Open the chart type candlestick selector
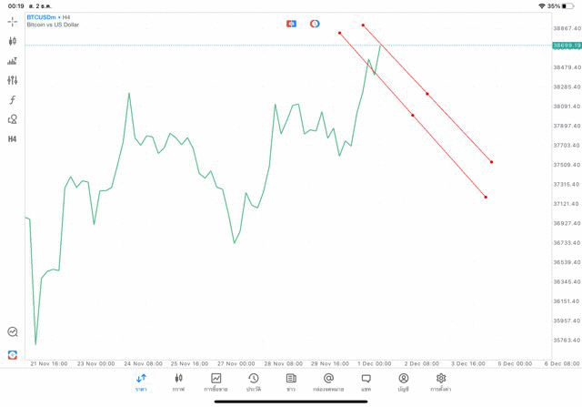Image resolution: width=582 pixels, height=407 pixels. [13, 41]
